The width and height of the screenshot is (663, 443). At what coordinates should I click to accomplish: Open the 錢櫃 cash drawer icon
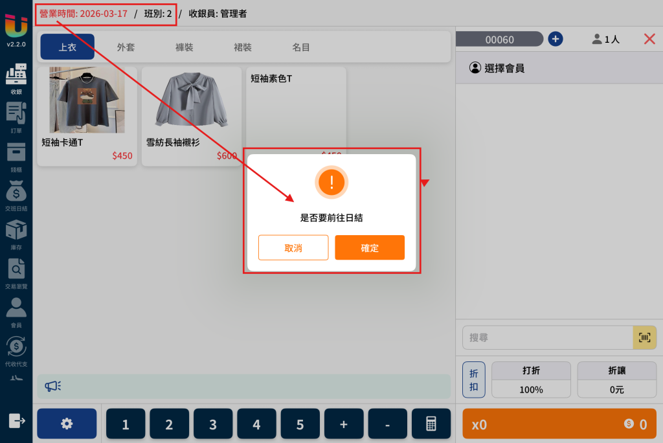point(16,157)
